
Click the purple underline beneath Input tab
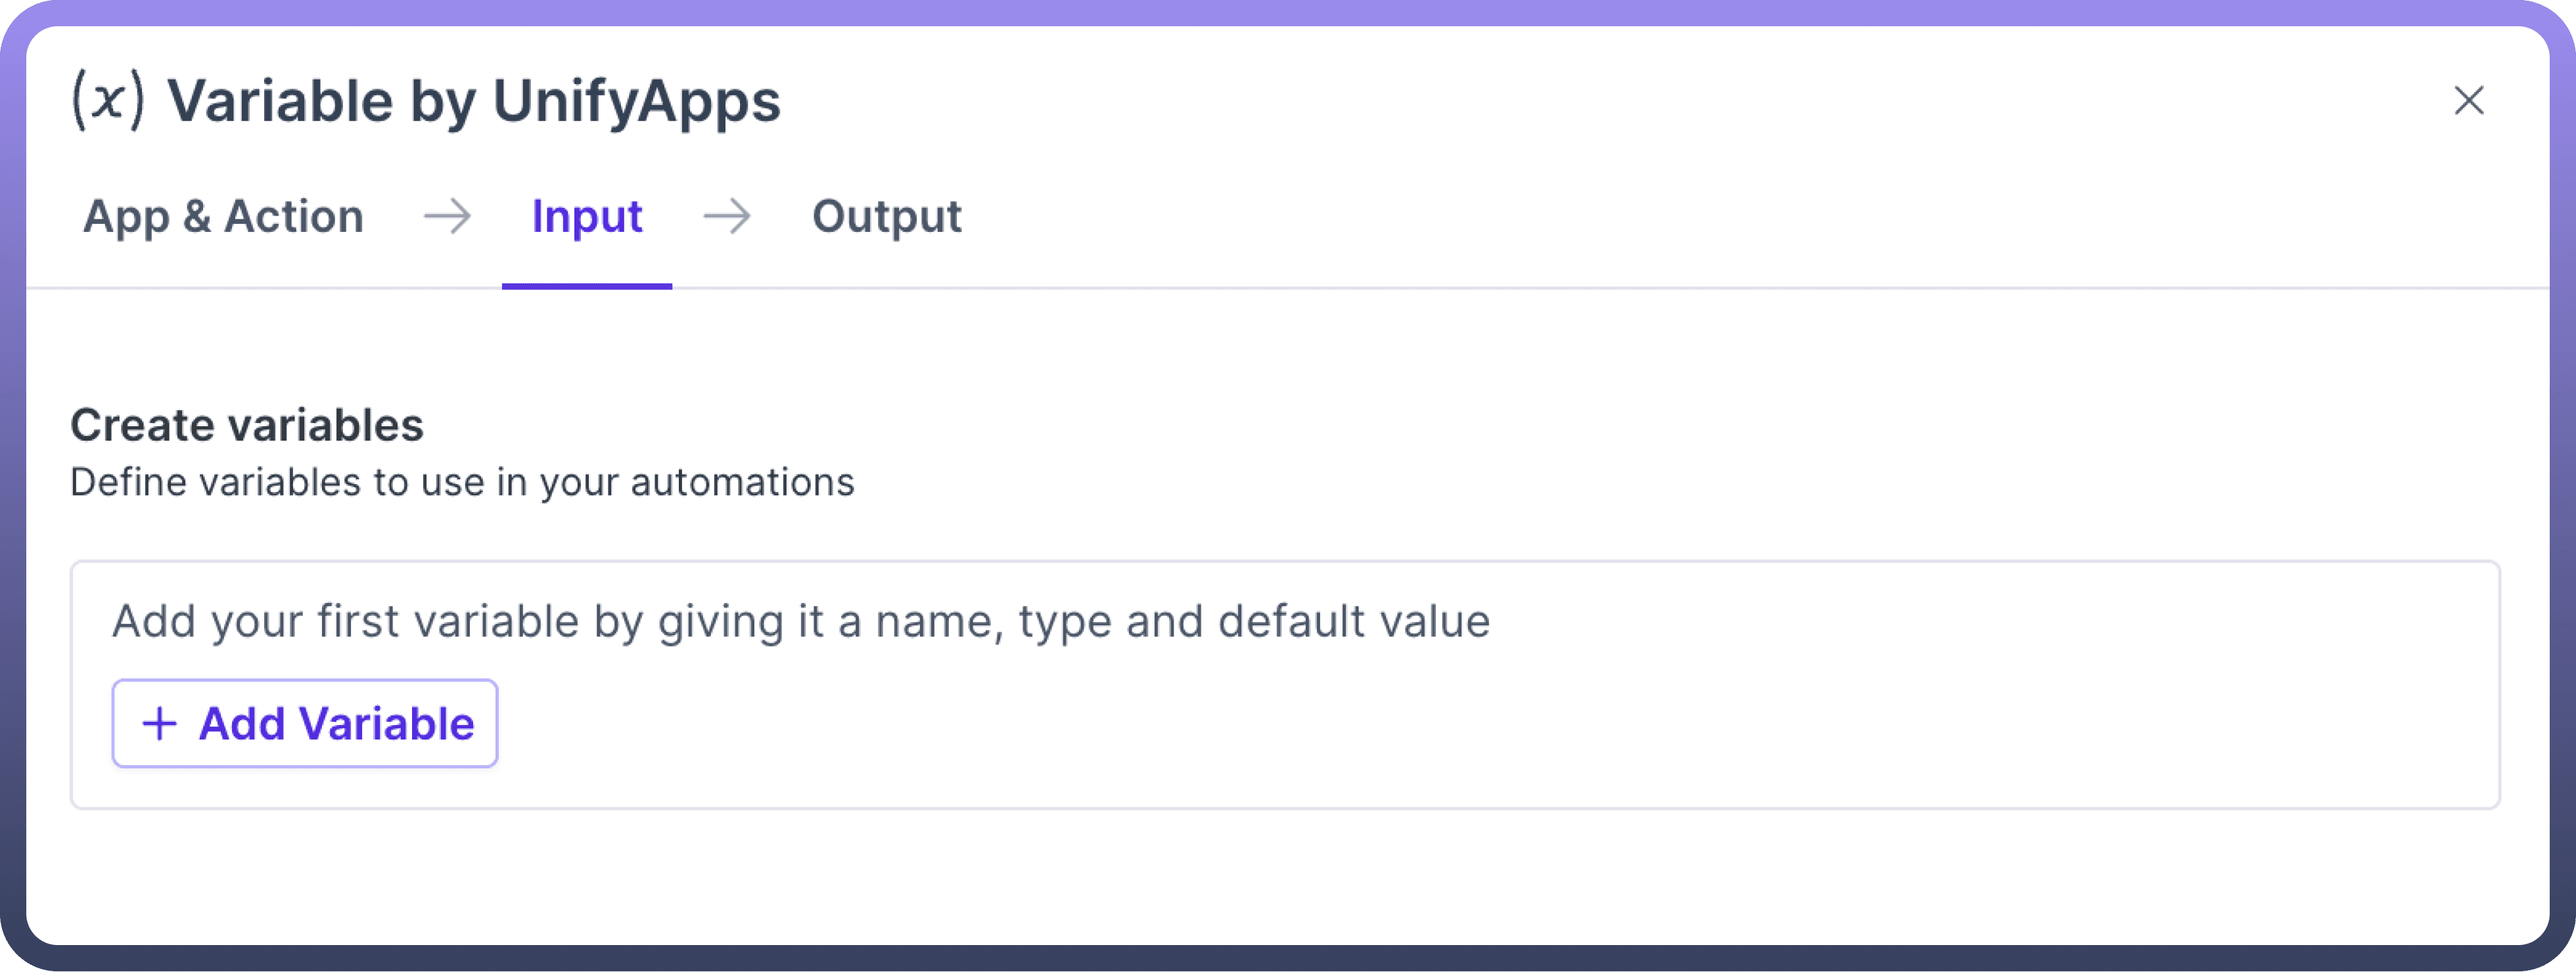point(587,286)
